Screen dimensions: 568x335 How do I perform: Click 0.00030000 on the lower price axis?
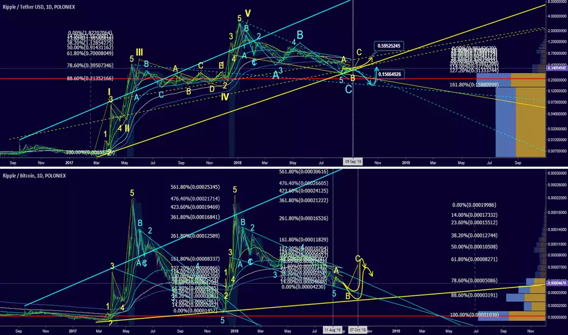pyautogui.click(x=557, y=174)
